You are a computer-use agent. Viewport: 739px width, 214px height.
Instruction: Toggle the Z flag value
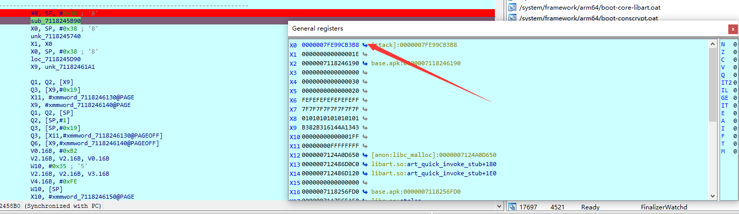tap(734, 54)
